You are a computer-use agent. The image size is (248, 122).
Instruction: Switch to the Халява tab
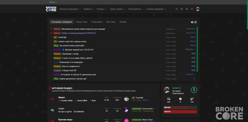pyautogui.click(x=123, y=22)
